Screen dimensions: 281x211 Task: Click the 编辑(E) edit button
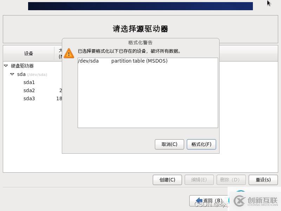[199, 180]
